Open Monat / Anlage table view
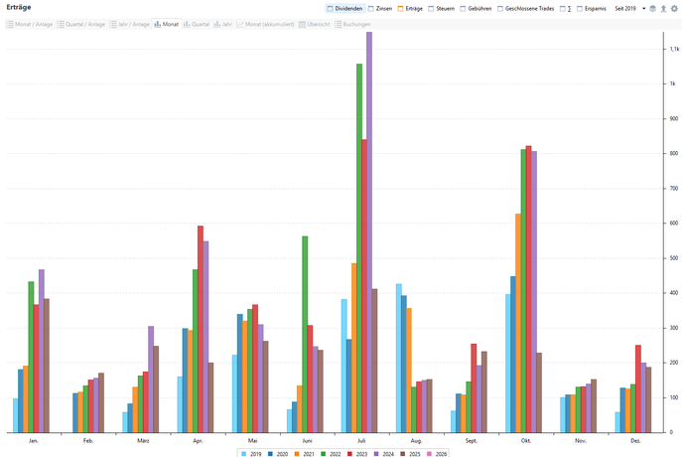Viewport: 682px width, 457px height. (30, 23)
